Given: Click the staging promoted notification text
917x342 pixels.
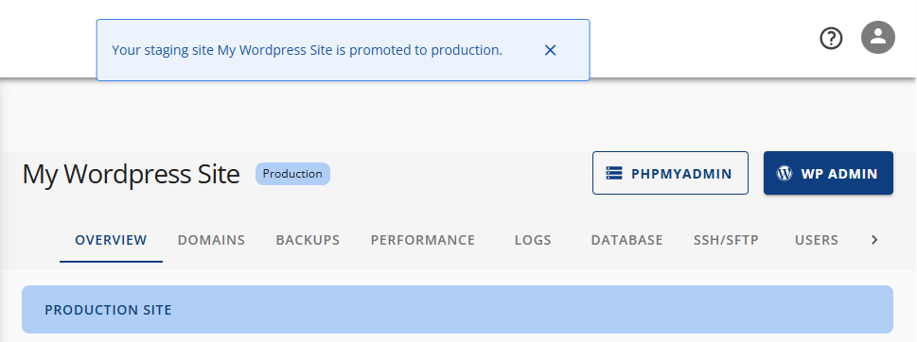Looking at the screenshot, I should 307,50.
